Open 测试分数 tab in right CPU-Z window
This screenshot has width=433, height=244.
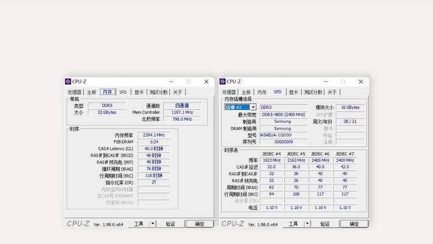coord(313,92)
